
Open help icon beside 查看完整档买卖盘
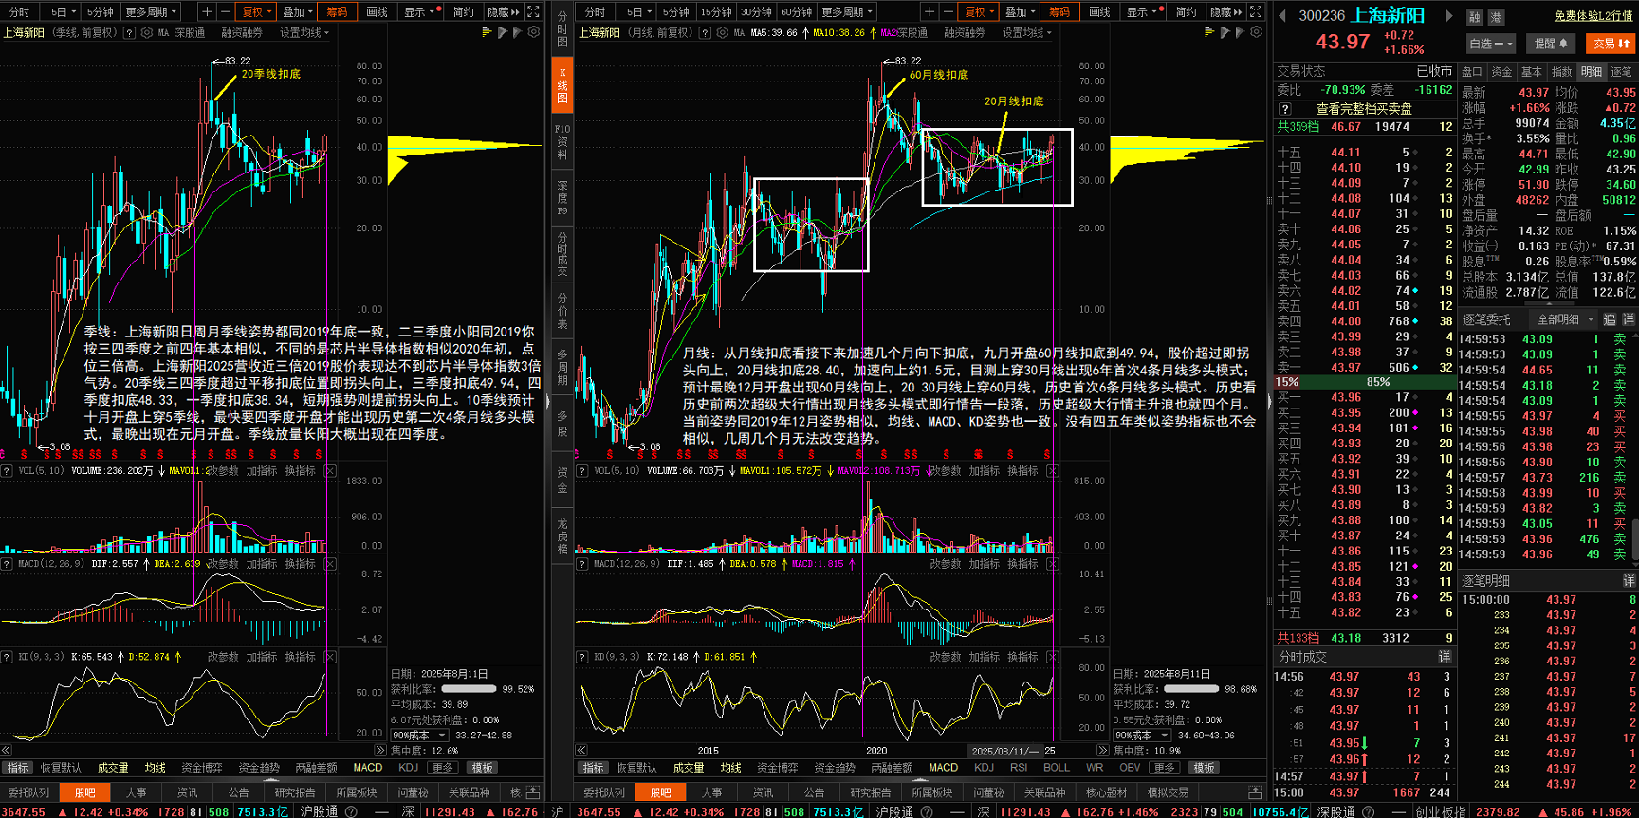(1285, 109)
